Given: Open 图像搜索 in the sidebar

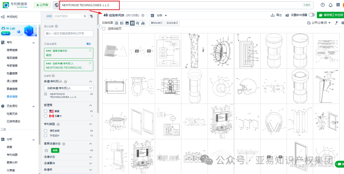Looking at the screenshot, I should coord(12,89).
